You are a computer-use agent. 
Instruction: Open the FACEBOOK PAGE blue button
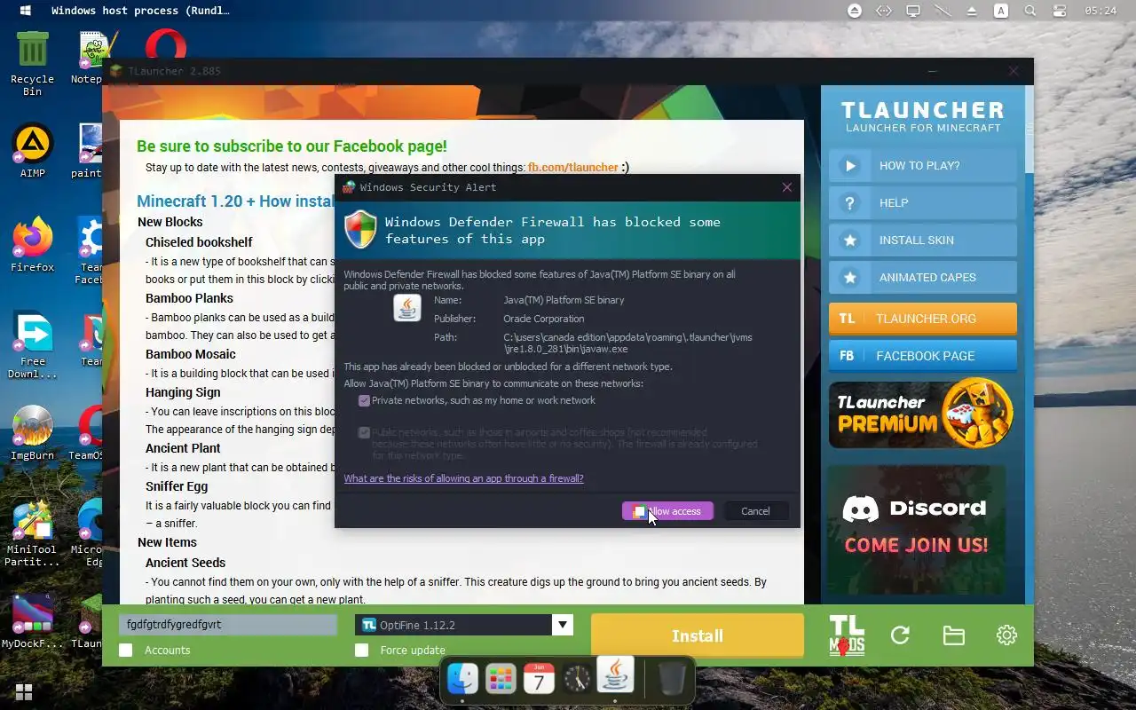point(923,356)
